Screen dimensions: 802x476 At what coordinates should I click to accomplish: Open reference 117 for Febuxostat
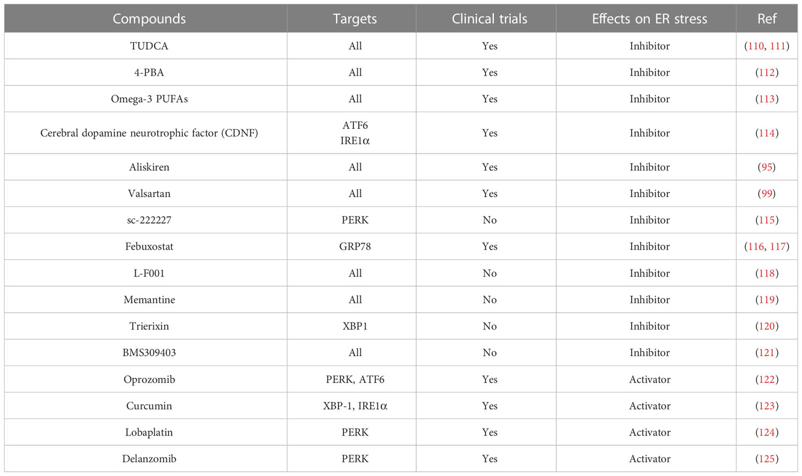[x=777, y=247]
